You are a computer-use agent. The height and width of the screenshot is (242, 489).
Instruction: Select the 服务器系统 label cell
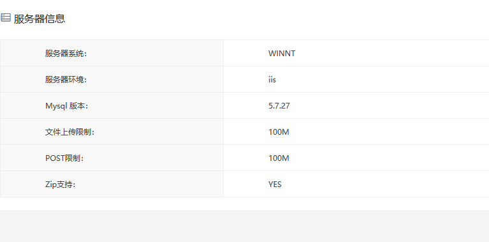[x=112, y=53]
